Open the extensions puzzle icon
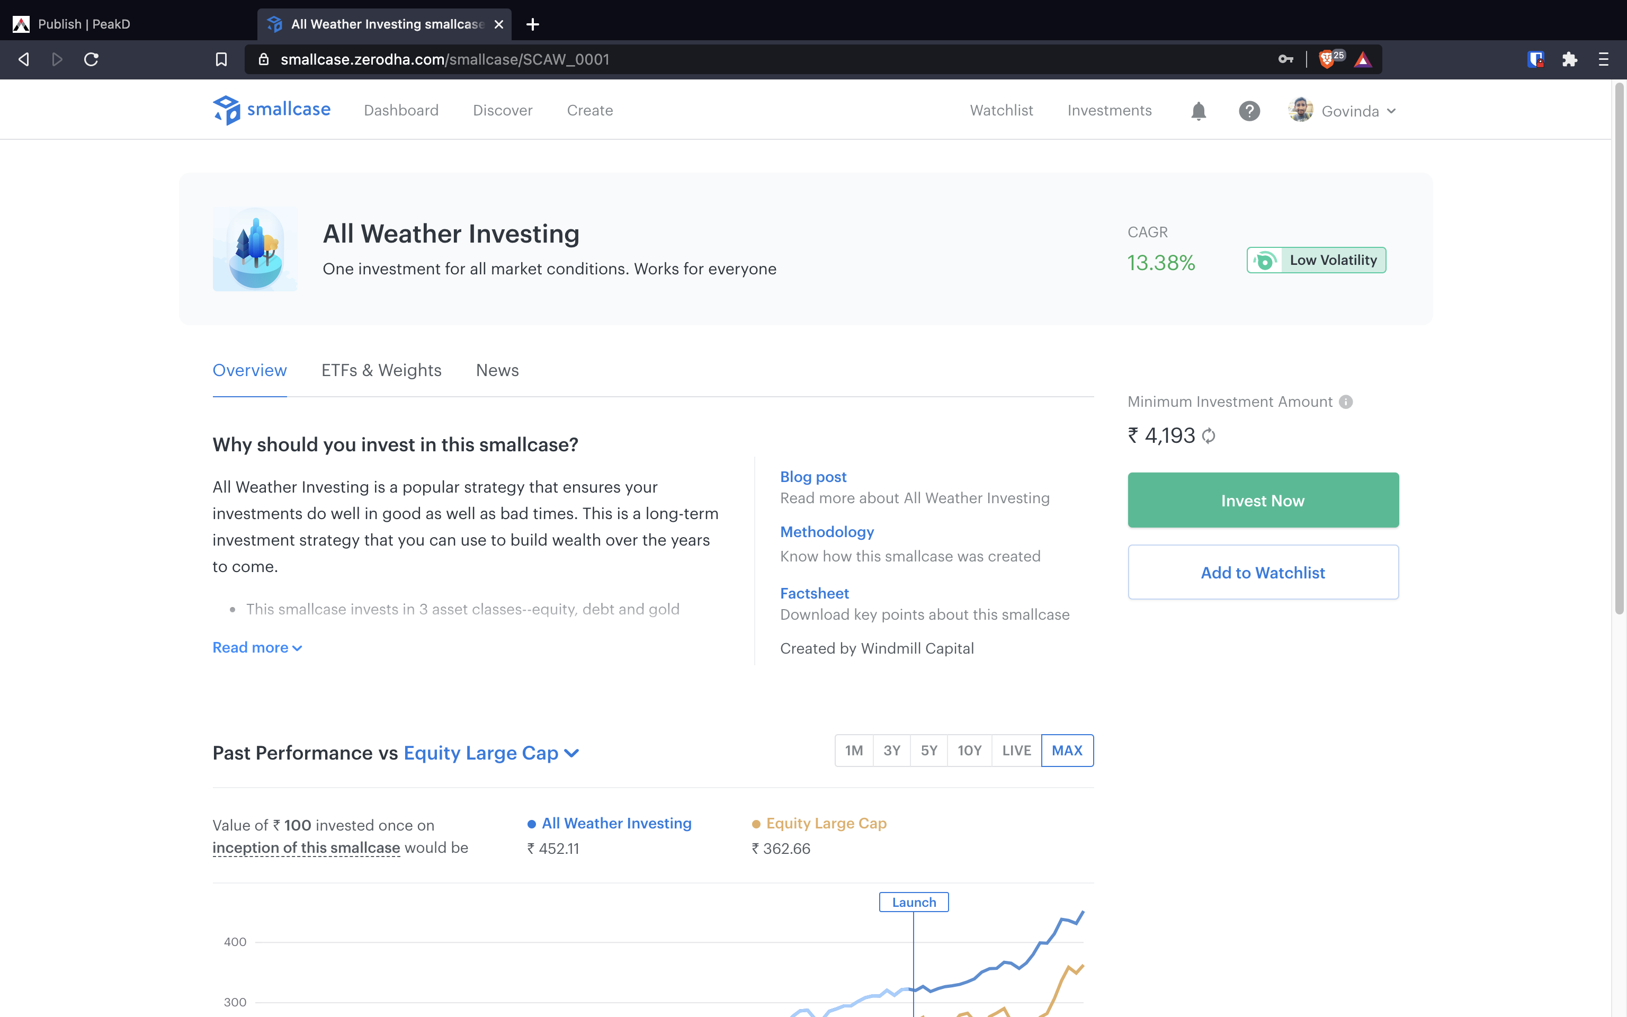This screenshot has height=1017, width=1627. point(1570,59)
